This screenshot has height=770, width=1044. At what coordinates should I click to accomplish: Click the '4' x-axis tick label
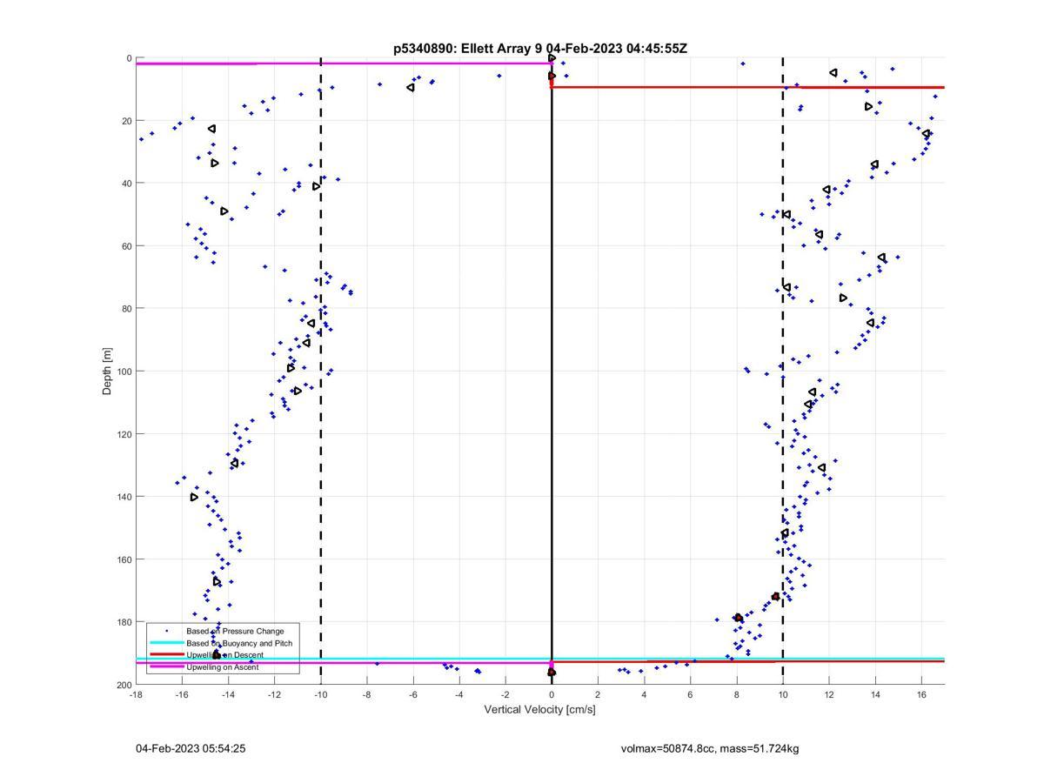[x=644, y=694]
